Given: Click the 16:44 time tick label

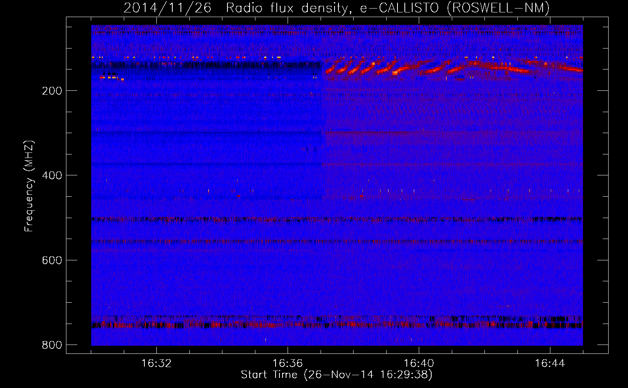Looking at the screenshot, I should 550,364.
